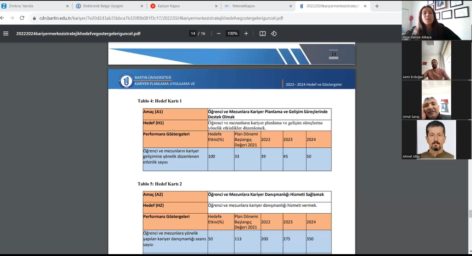Click value 100 under Hedefe Etkisi
The image size is (472, 256).
click(x=212, y=157)
